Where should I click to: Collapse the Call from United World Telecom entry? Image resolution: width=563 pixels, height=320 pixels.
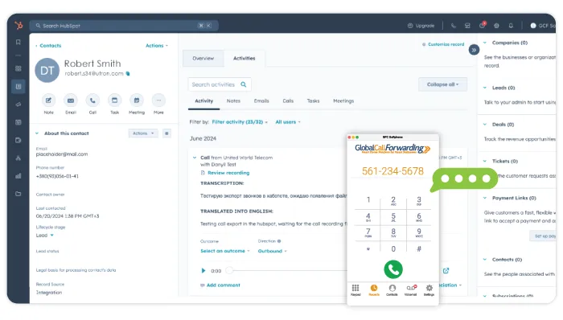coord(195,158)
